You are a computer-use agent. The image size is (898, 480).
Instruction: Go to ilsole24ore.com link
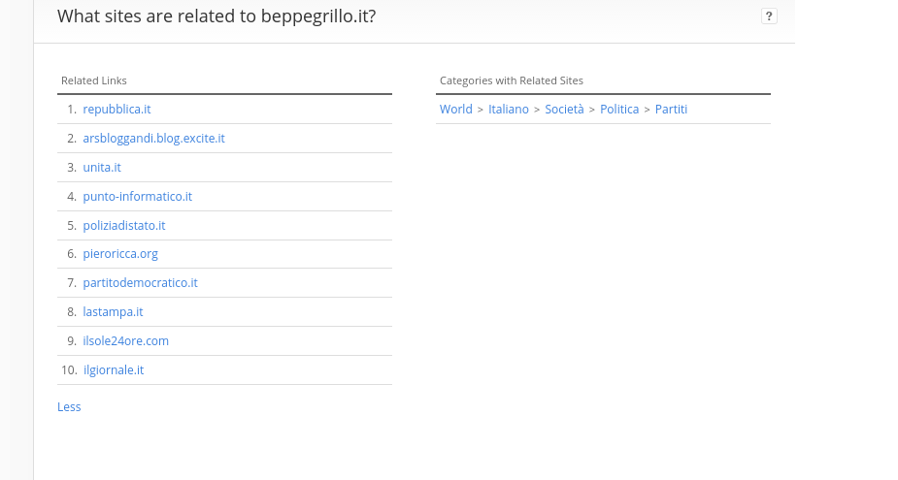pyautogui.click(x=125, y=341)
